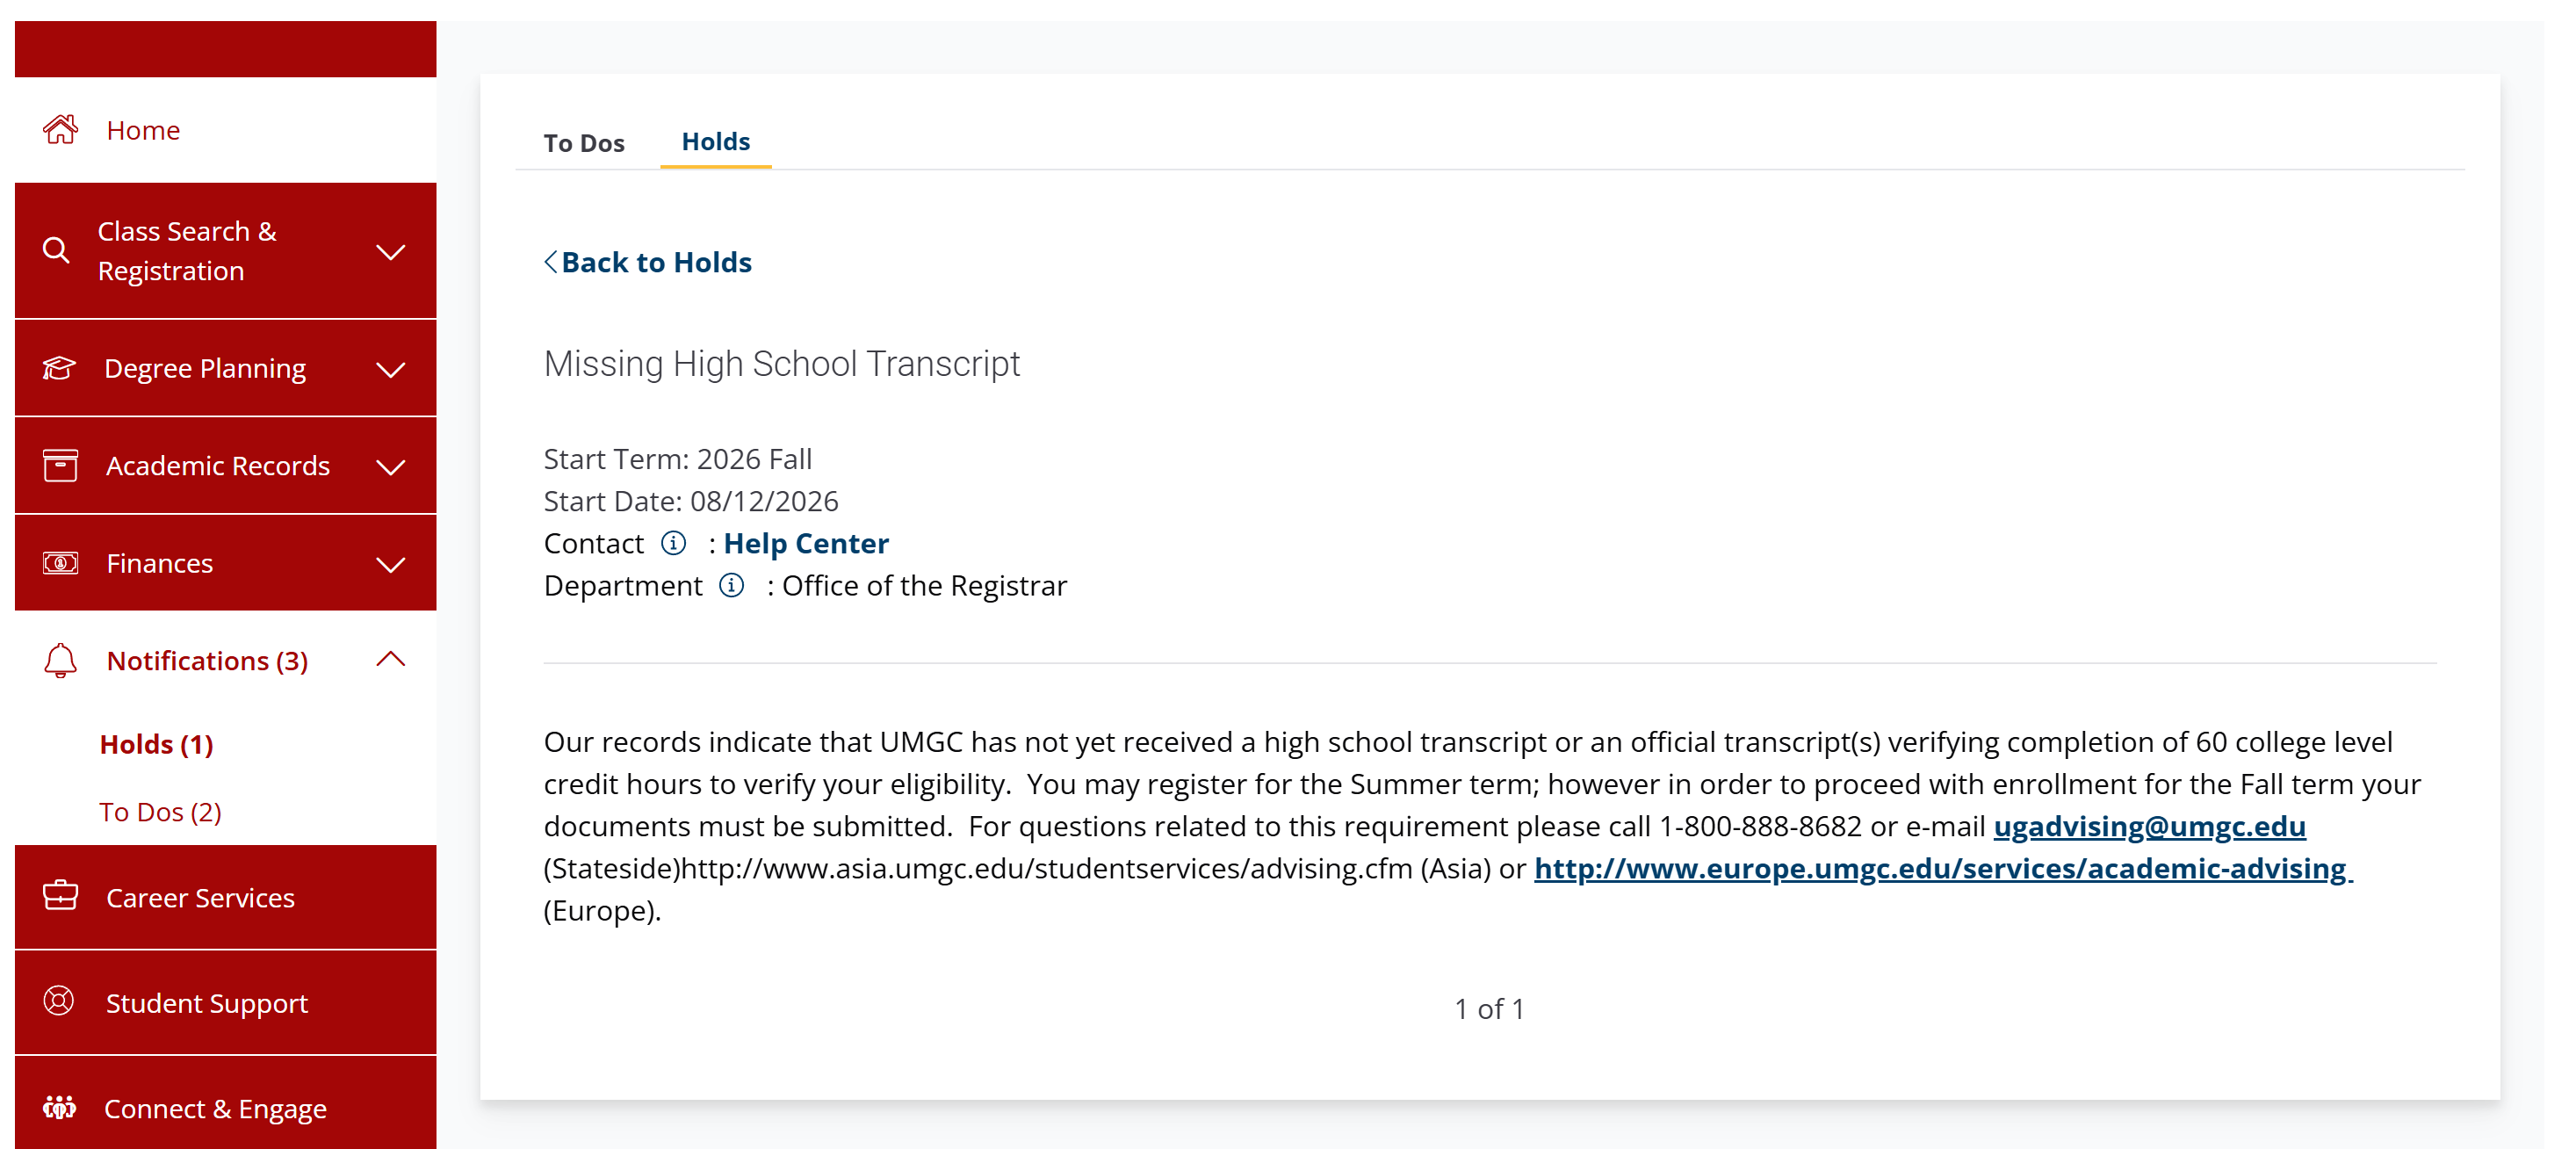Open To Dos (2) in sidebar
This screenshot has width=2576, height=1149.
160,811
